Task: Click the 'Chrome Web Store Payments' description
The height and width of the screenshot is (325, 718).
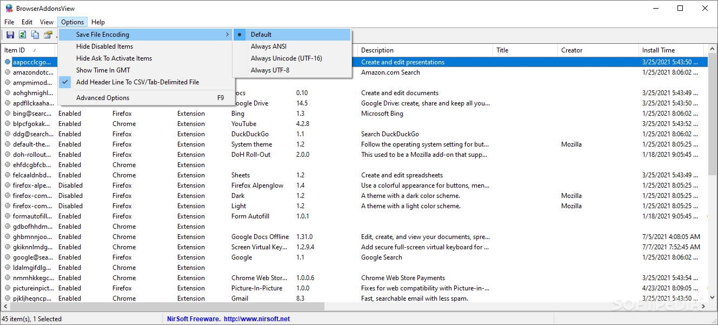Action: pyautogui.click(x=403, y=278)
